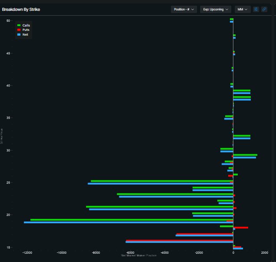Select the Breakdown By Strike title

pyautogui.click(x=21, y=10)
